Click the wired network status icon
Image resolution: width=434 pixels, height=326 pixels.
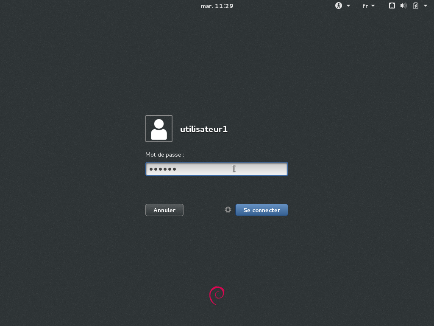[x=392, y=6]
